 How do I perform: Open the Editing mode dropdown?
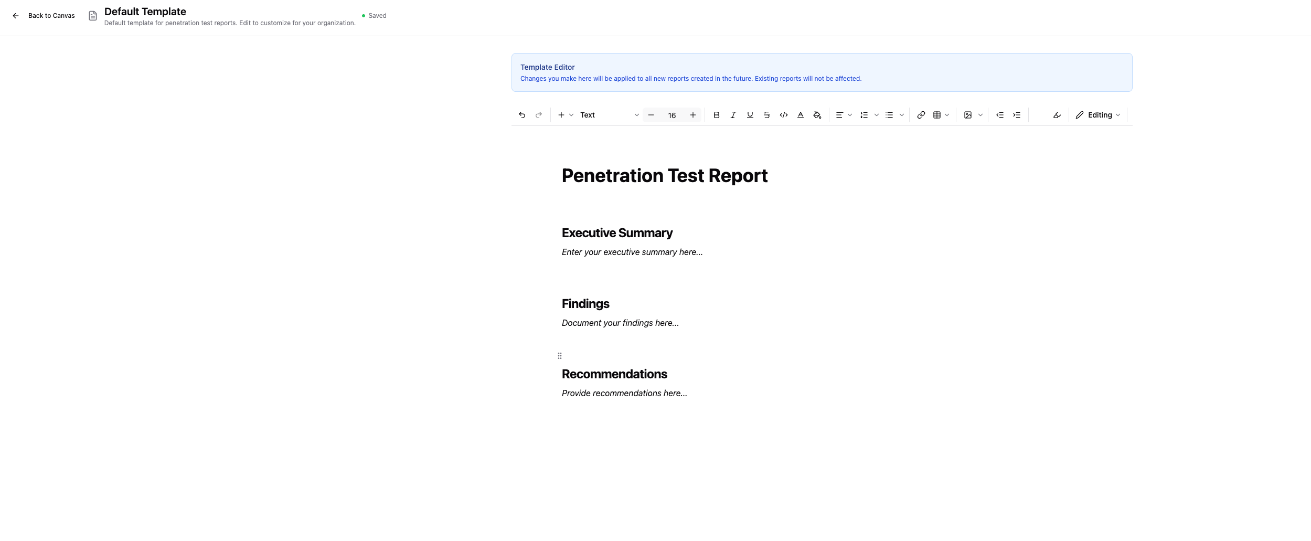click(1098, 115)
